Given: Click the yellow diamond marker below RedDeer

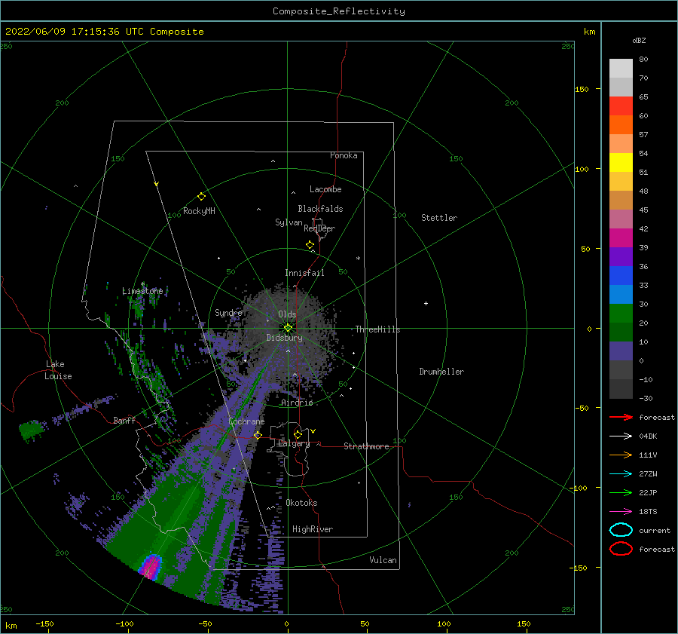Looking at the screenshot, I should coord(310,245).
